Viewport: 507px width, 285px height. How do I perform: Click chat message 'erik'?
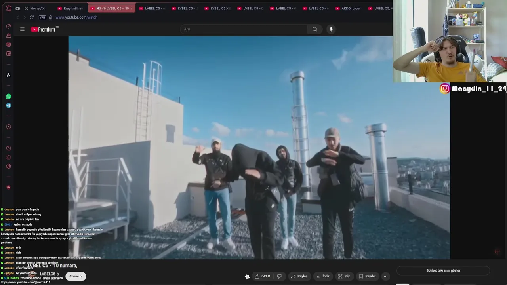coord(19,248)
